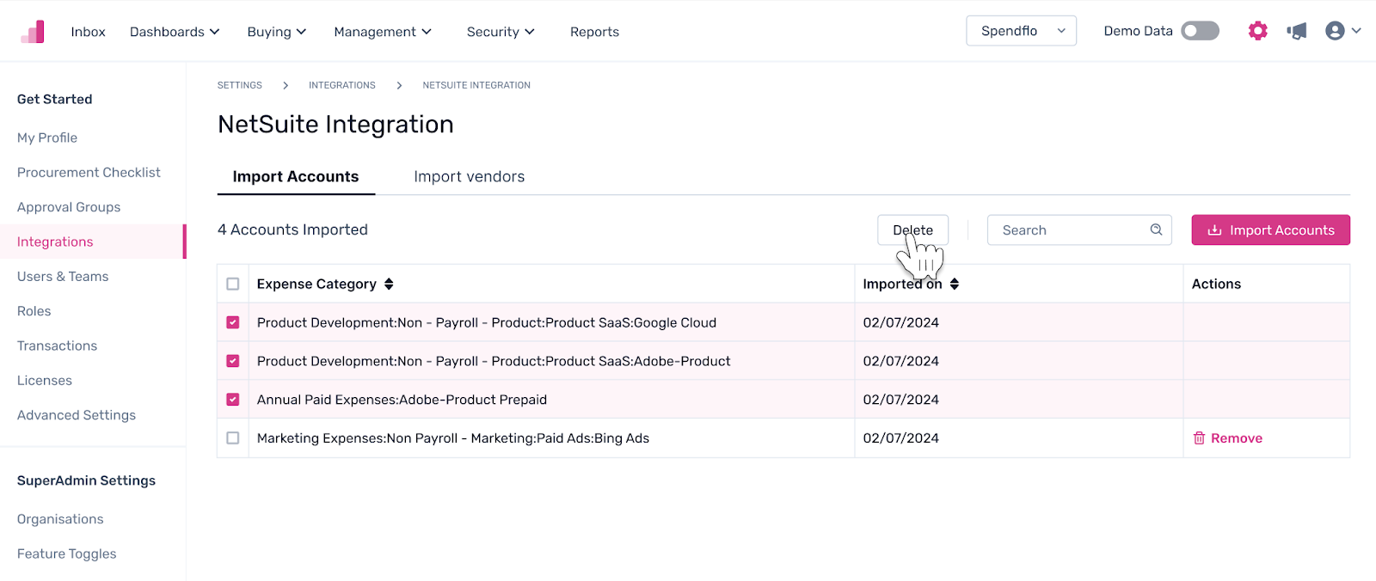The image size is (1376, 581).
Task: Open announcements via the megaphone icon
Action: 1297,31
